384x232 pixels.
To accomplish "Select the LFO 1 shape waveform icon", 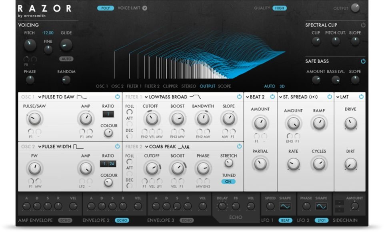I will pyautogui.click(x=285, y=206).
